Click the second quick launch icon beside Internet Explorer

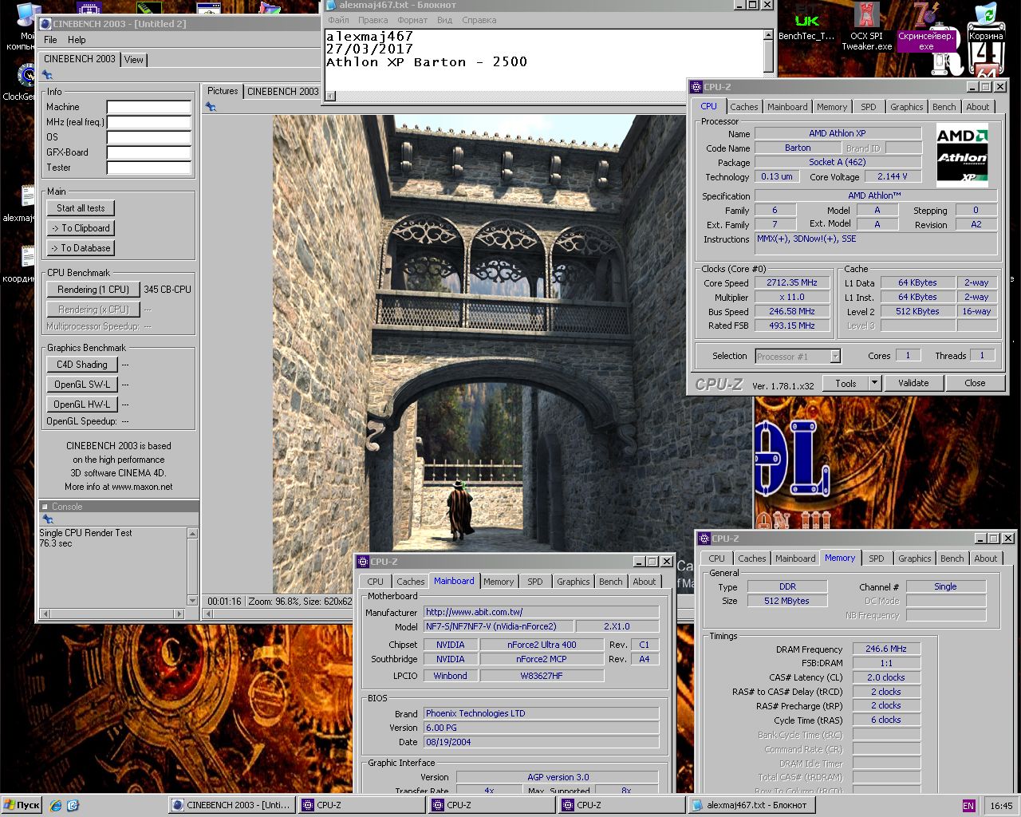tap(73, 805)
